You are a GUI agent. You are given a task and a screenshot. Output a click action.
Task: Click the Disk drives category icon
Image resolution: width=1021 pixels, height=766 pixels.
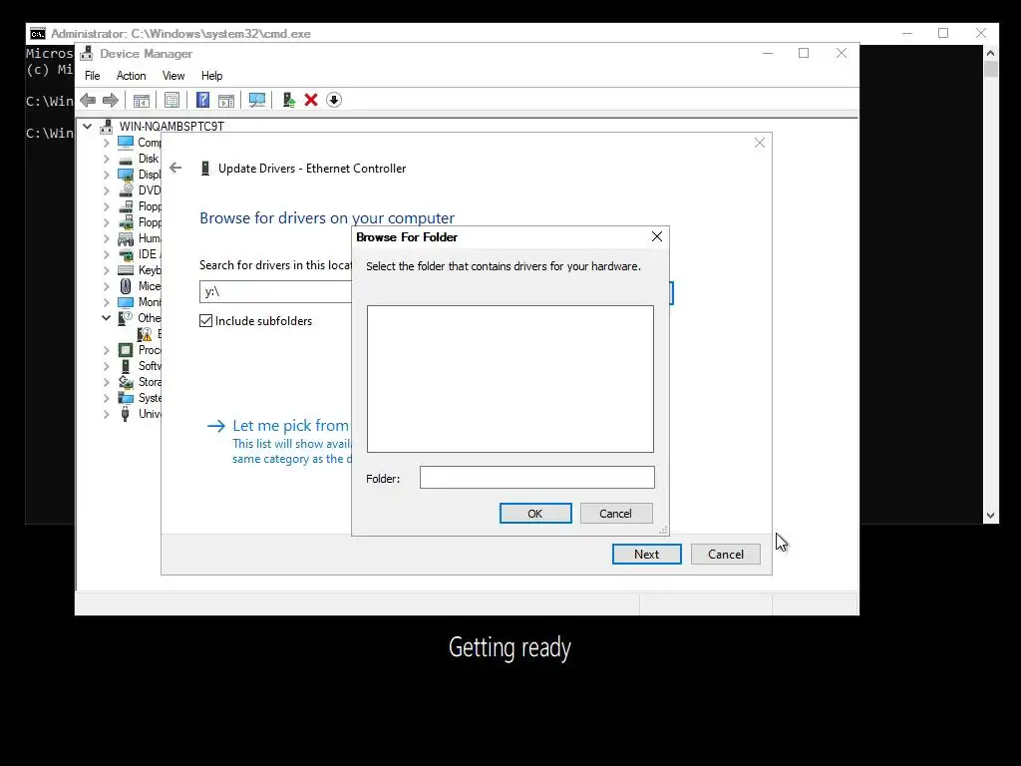click(x=126, y=159)
